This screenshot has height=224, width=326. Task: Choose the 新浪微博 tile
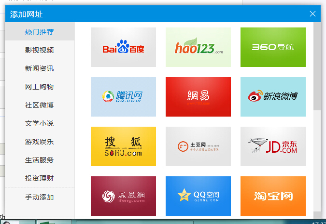coord(273,97)
